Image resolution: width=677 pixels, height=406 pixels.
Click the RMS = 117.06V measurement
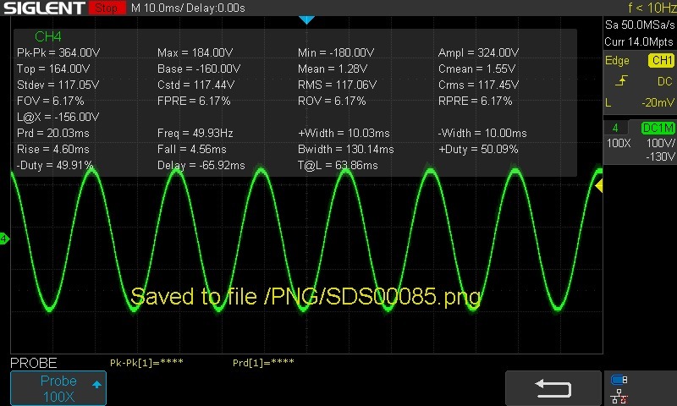(337, 85)
